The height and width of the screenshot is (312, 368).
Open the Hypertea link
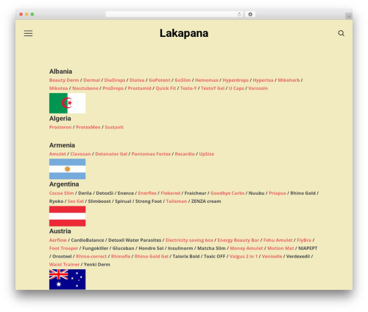click(263, 80)
